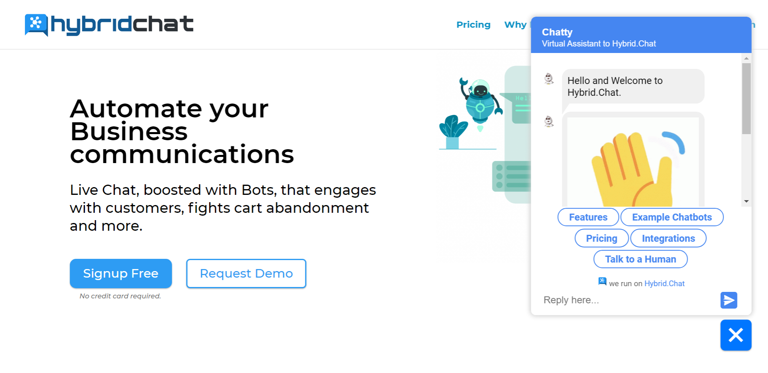Click the hybridchat logo icon

click(36, 24)
